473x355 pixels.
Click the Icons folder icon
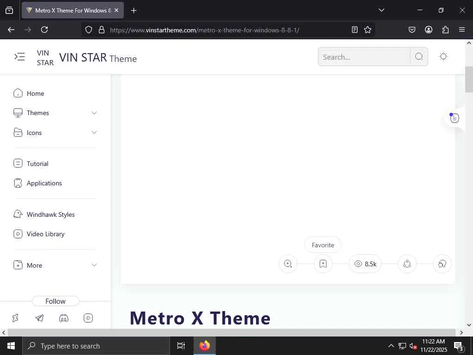click(x=18, y=133)
